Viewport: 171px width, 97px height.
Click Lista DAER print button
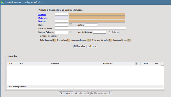(82, 93)
